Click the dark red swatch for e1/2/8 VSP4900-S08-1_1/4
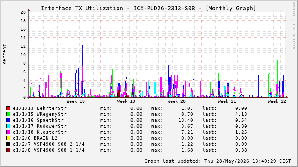 click(8, 150)
